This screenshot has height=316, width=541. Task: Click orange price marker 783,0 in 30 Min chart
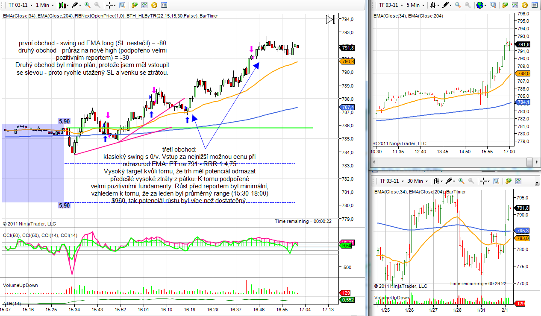click(x=523, y=238)
